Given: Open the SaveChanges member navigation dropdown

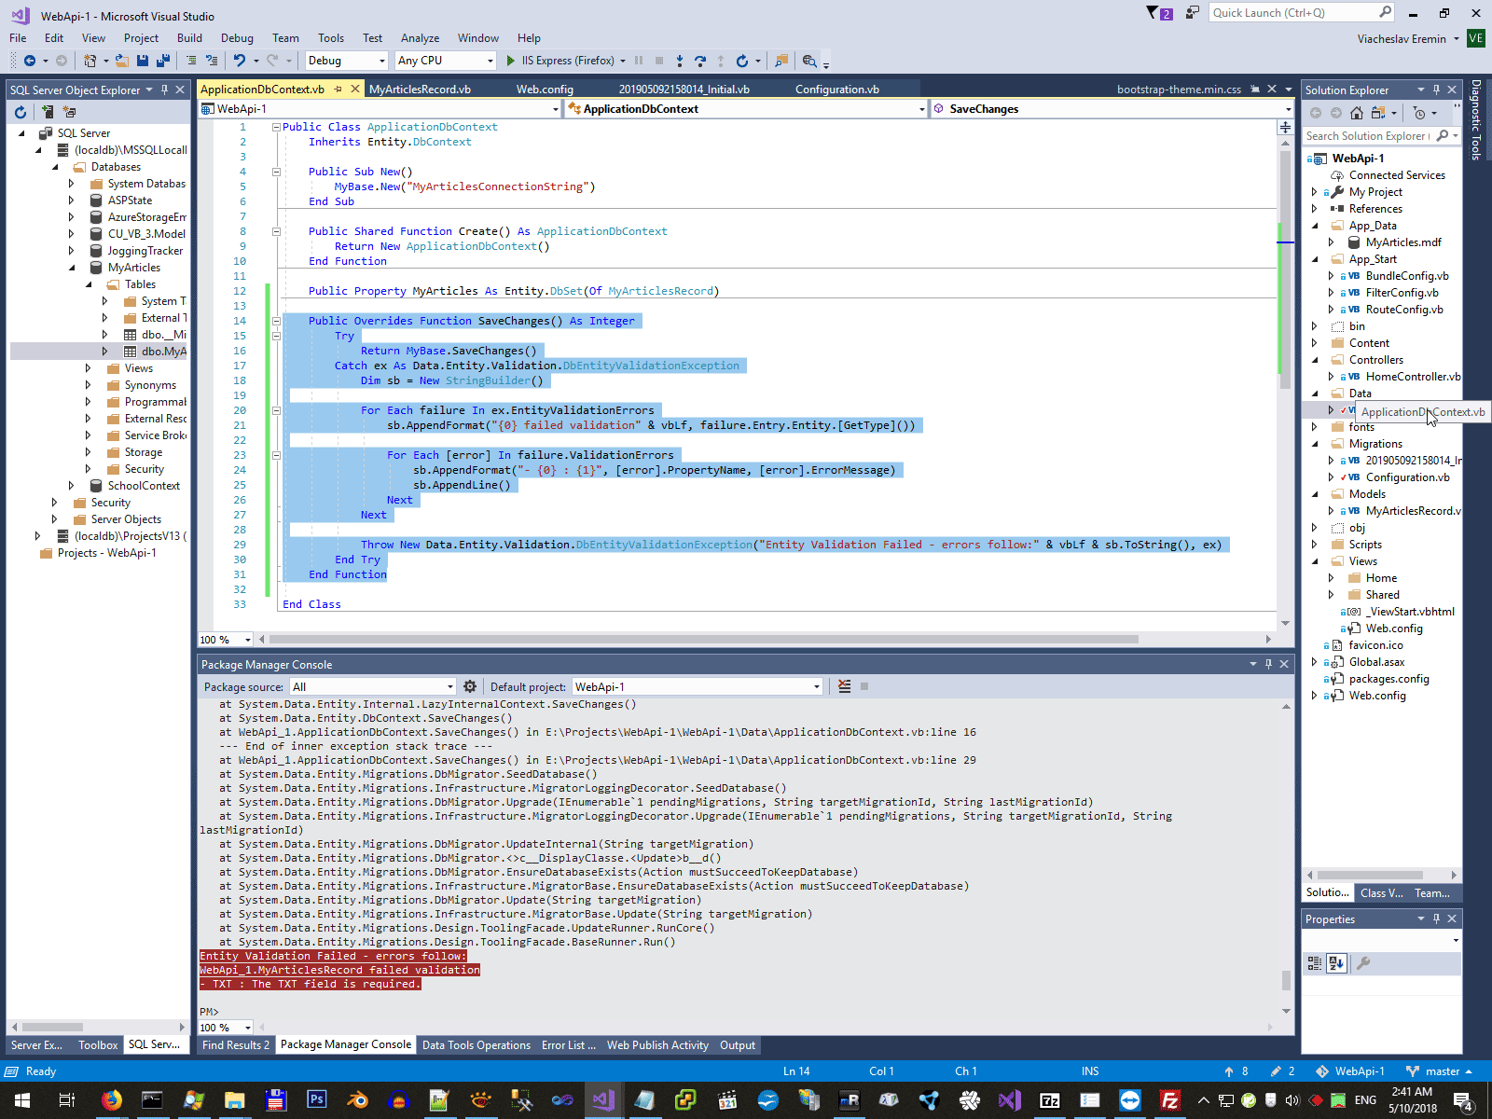Looking at the screenshot, I should (x=1111, y=109).
